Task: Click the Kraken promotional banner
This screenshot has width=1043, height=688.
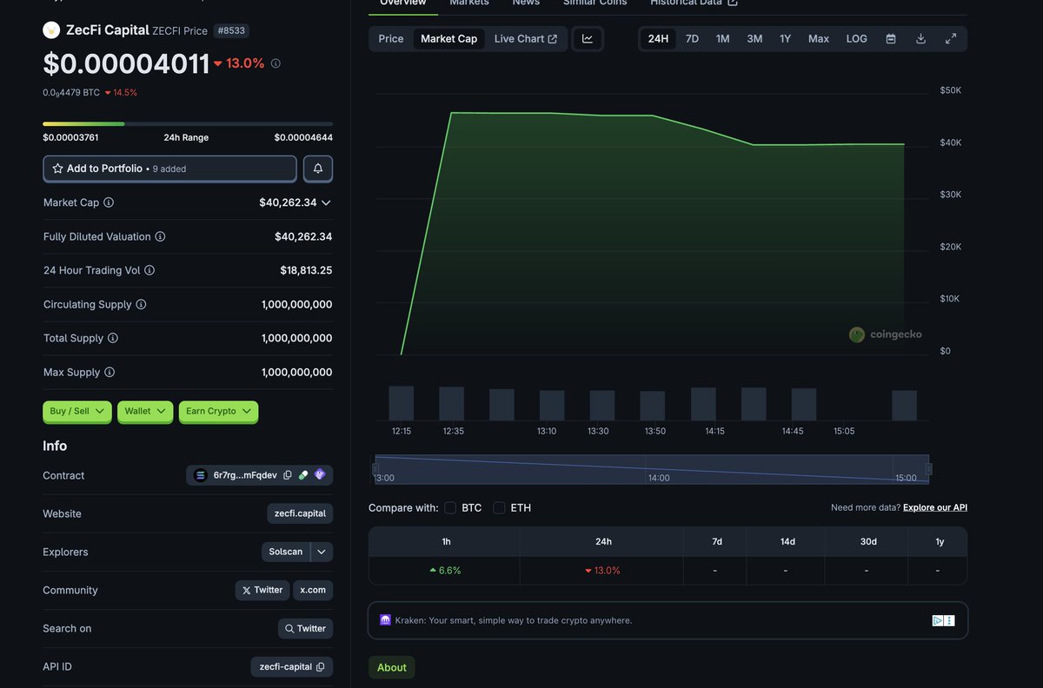Action: pyautogui.click(x=667, y=619)
